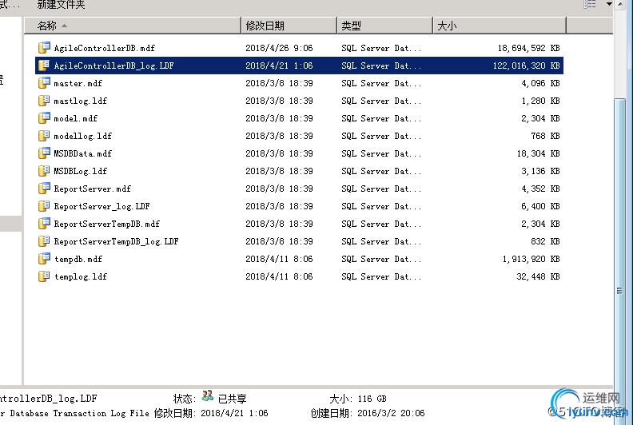Click the size value 18,304 KB
Viewport: 633px width, 425px height.
click(x=538, y=153)
